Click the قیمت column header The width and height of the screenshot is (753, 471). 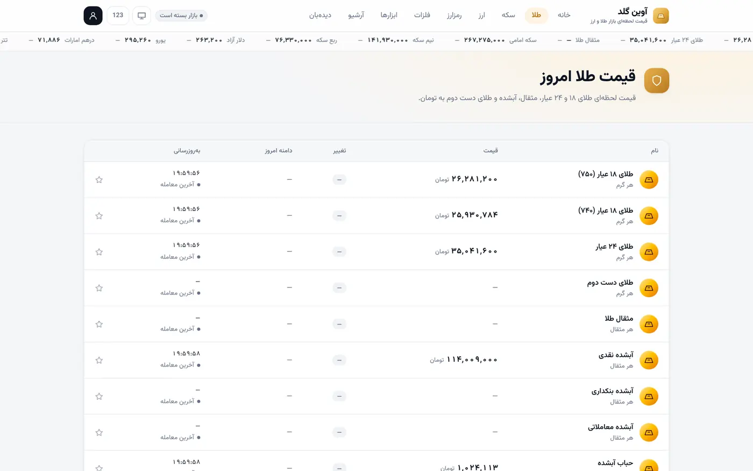(491, 151)
